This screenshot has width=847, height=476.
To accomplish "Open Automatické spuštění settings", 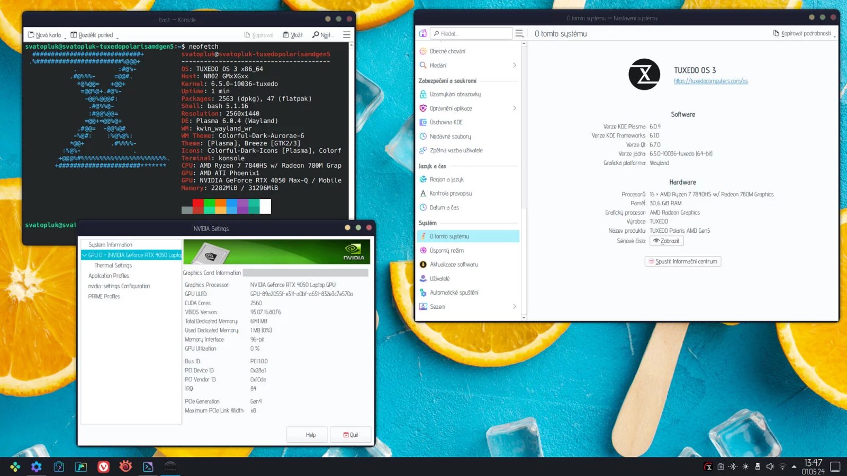I will tap(468, 292).
